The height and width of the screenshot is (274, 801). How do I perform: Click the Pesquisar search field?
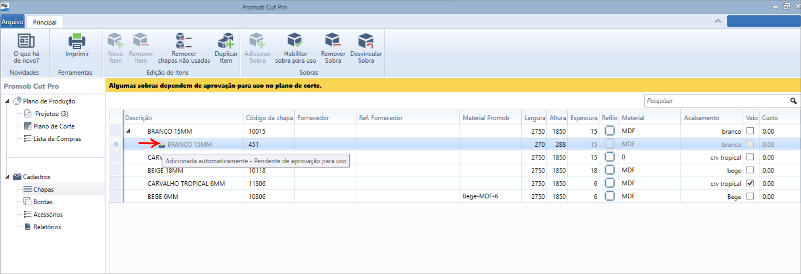tap(716, 101)
